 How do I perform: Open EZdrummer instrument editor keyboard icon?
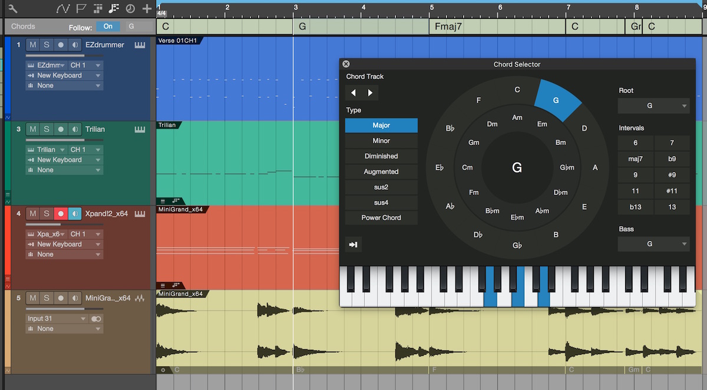tap(140, 45)
